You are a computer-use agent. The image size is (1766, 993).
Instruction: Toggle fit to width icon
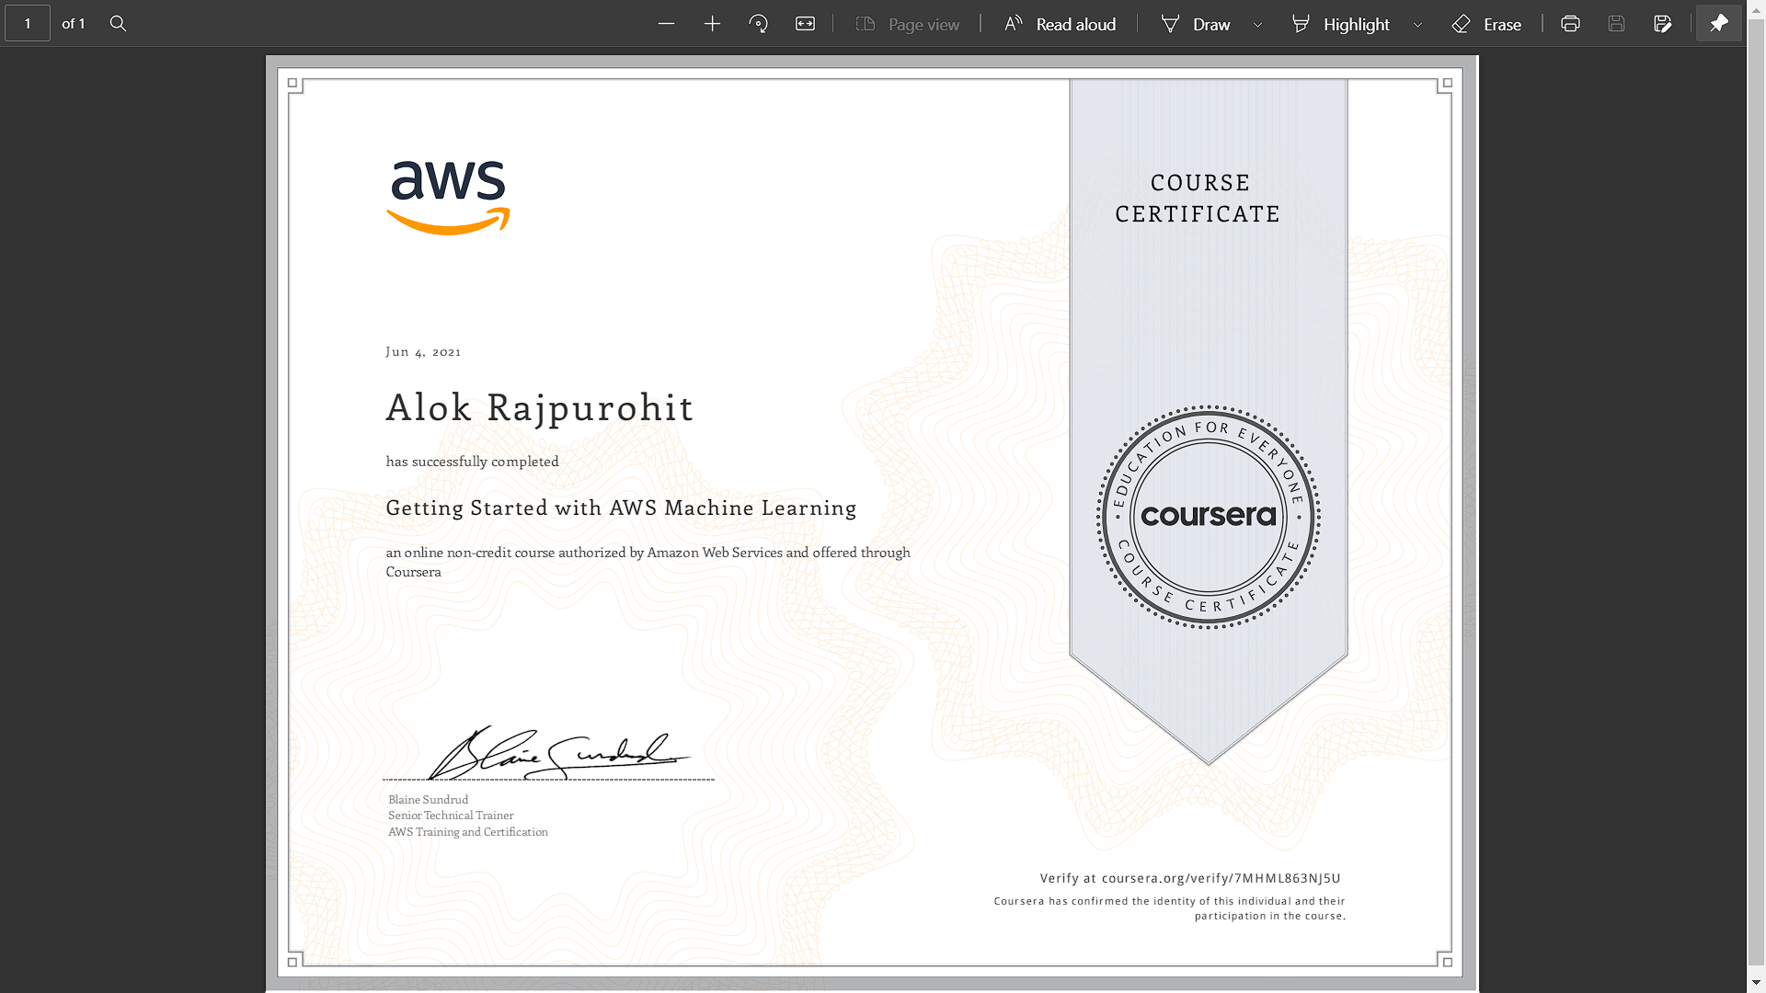pos(805,24)
